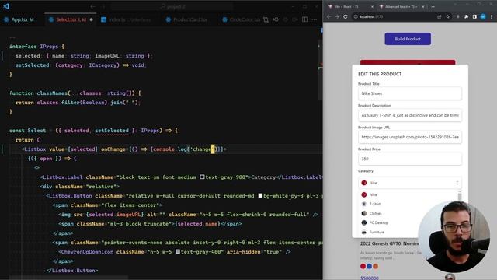The height and width of the screenshot is (280, 497).
Task: Click the ChevronUpDownIcon tag in code
Action: click(86, 252)
